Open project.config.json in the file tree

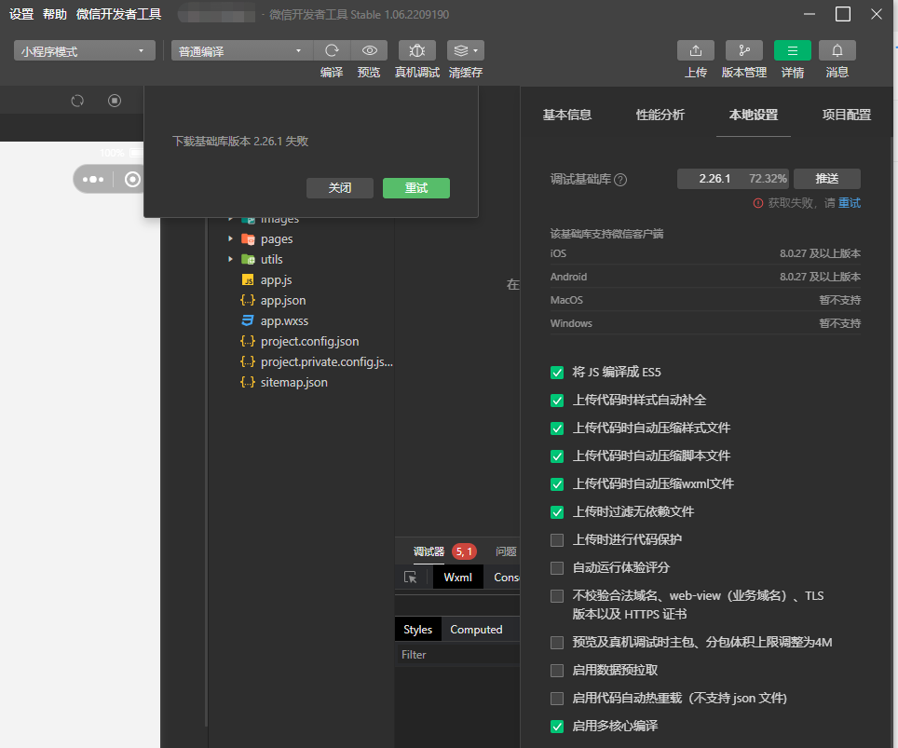click(310, 341)
